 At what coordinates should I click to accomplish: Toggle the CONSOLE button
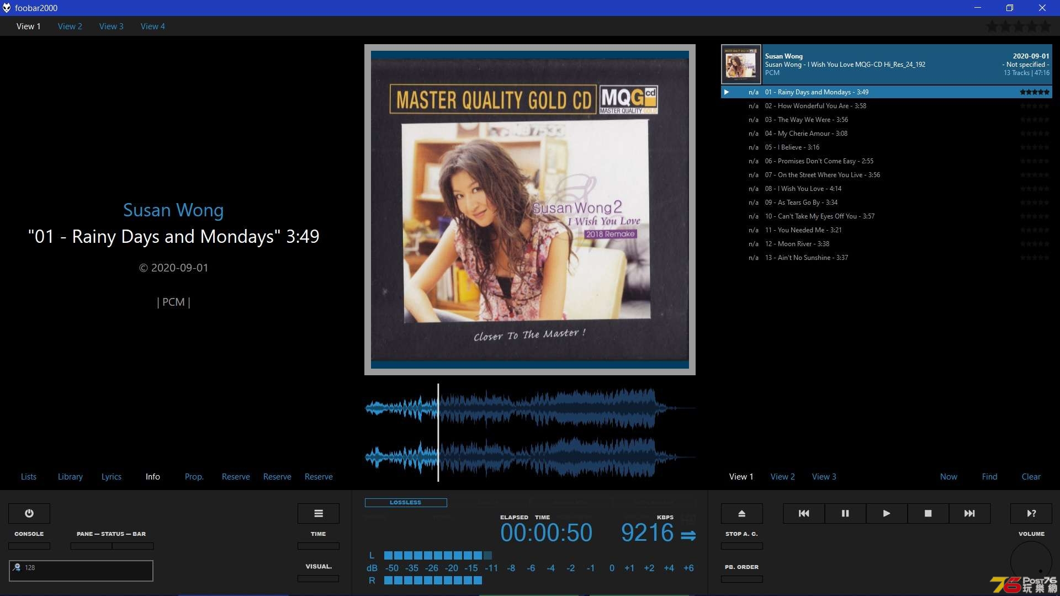coord(29,546)
